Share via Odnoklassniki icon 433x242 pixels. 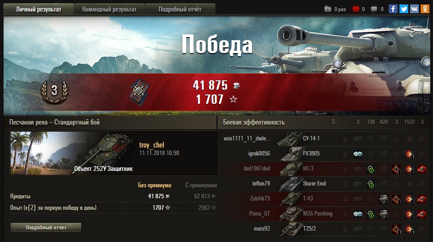pos(425,9)
